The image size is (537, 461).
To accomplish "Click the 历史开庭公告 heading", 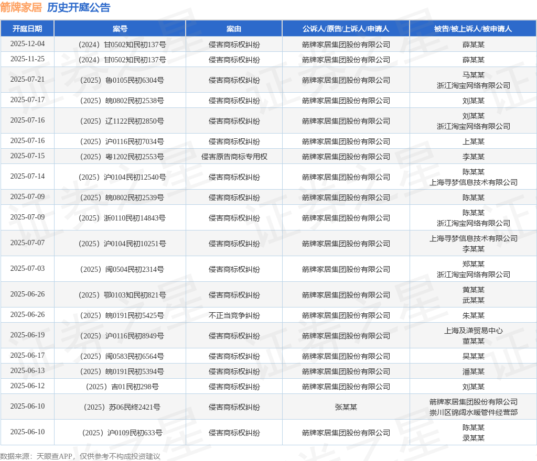I will pos(79,7).
